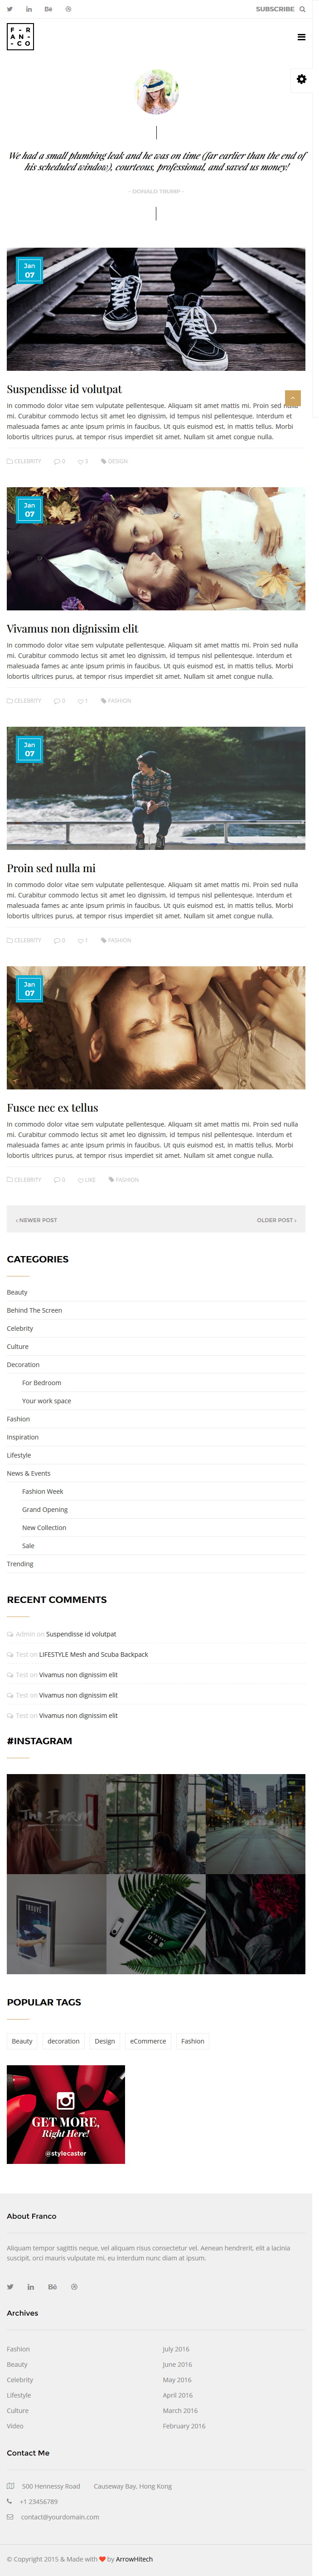Click the back-to-top arrow button
Viewport: 319px width, 2576px height.
pyautogui.click(x=292, y=398)
